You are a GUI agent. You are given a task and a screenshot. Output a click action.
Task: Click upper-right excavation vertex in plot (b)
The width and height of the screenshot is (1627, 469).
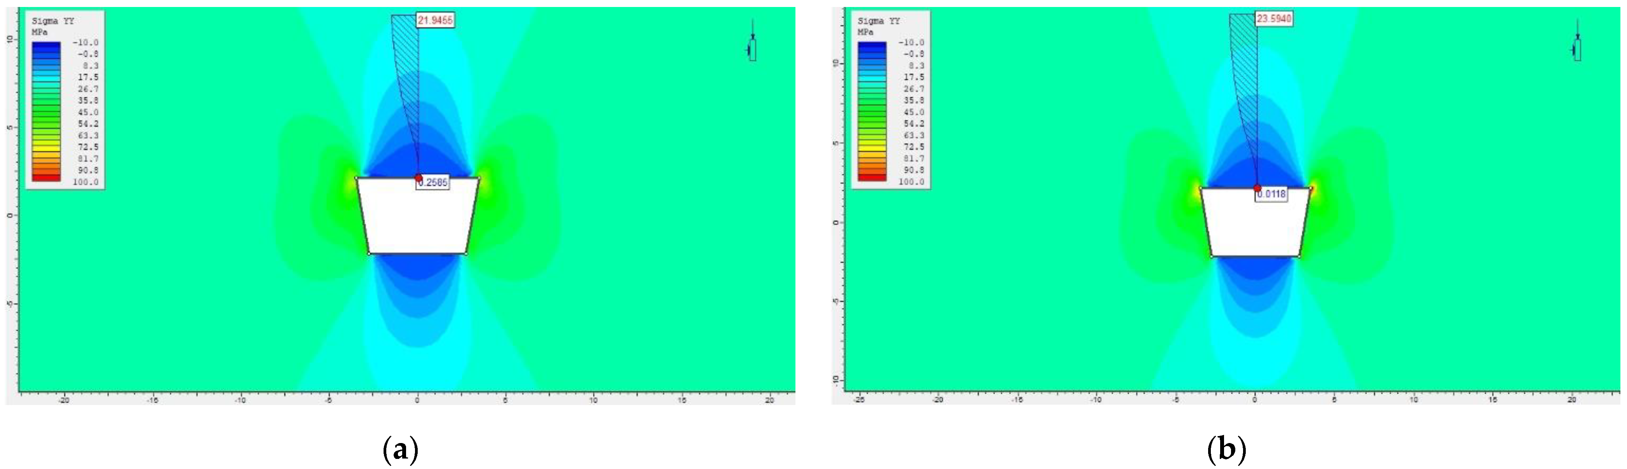tap(1311, 188)
